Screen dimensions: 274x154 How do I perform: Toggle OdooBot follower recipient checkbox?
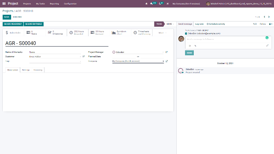(186, 33)
